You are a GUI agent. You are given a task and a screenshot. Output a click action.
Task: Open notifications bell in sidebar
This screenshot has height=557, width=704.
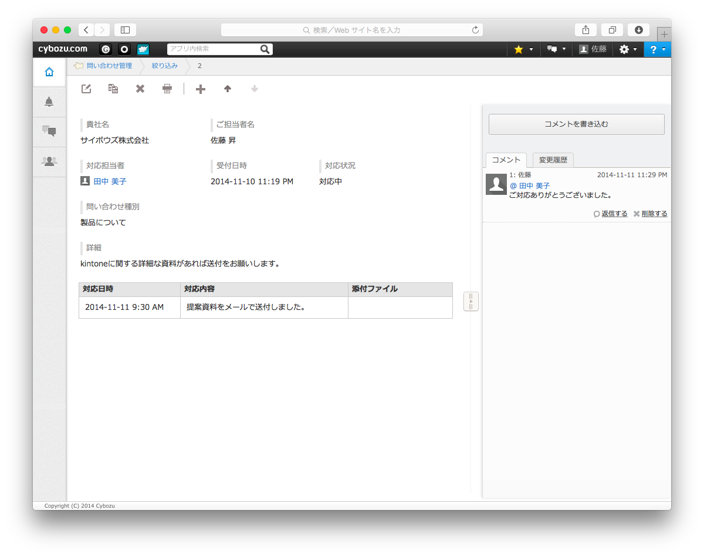[x=49, y=102]
